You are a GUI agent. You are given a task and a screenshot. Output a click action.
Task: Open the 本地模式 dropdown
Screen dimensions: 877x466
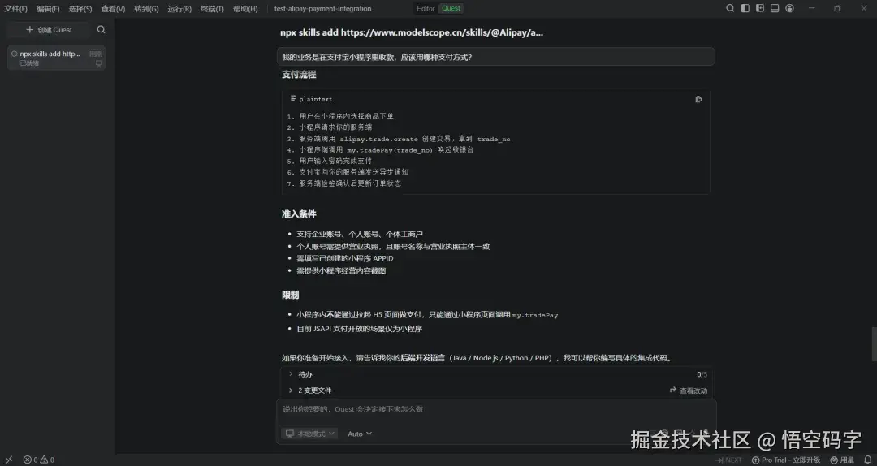309,434
